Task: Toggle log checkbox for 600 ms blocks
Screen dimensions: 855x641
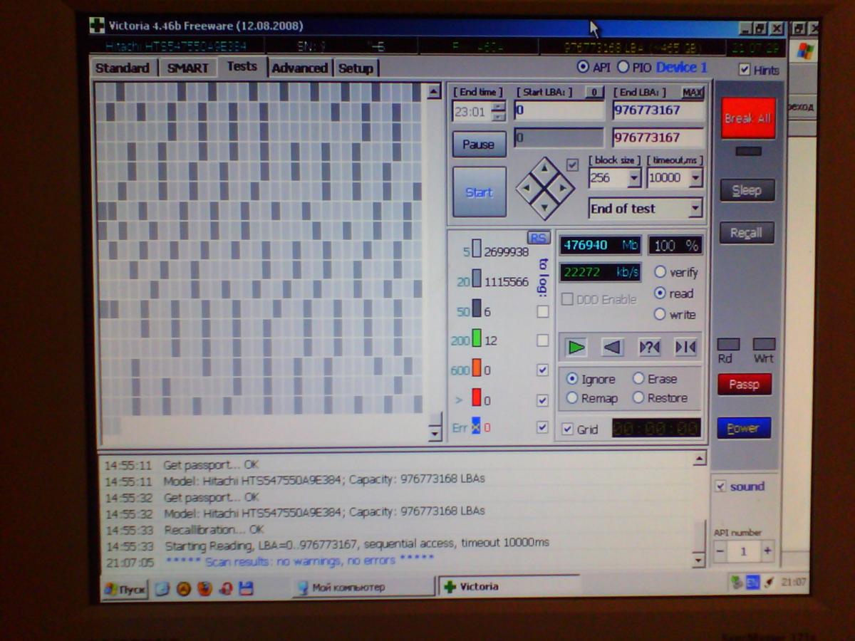Action: click(543, 370)
